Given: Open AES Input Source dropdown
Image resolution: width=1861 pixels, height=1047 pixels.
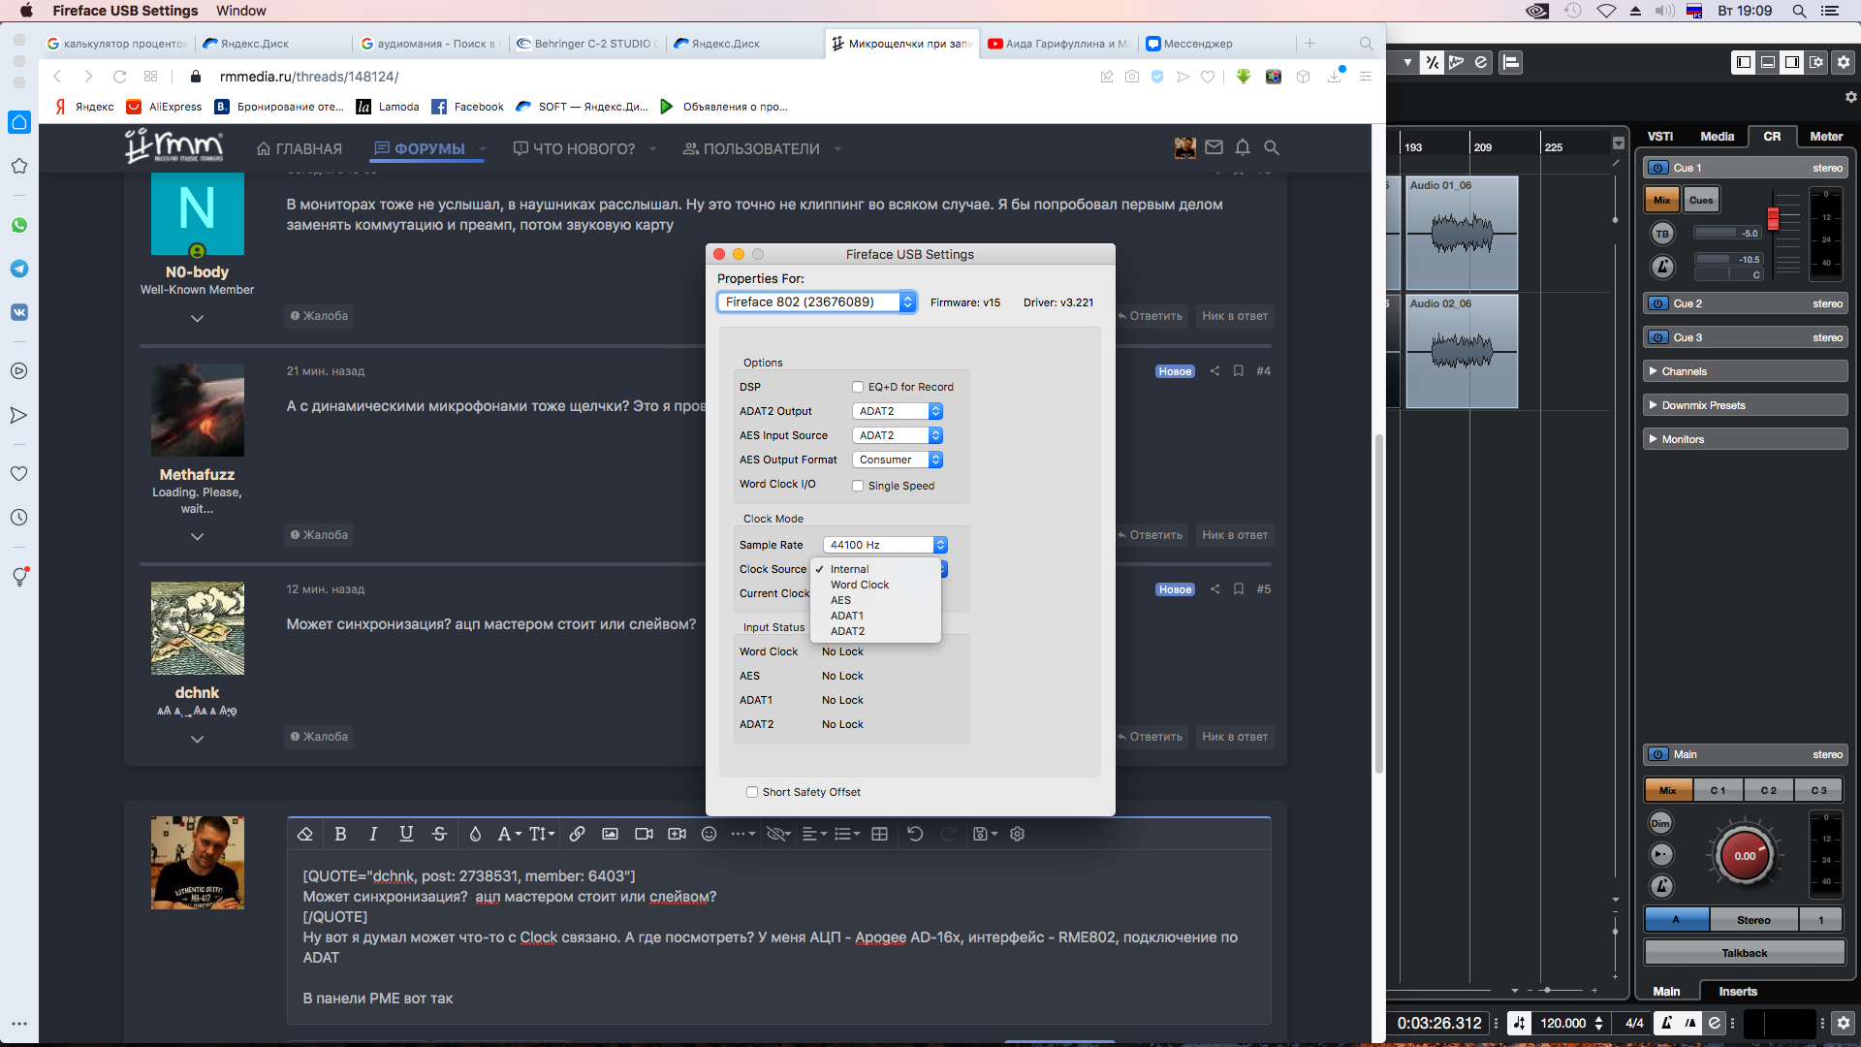Looking at the screenshot, I should tap(898, 435).
